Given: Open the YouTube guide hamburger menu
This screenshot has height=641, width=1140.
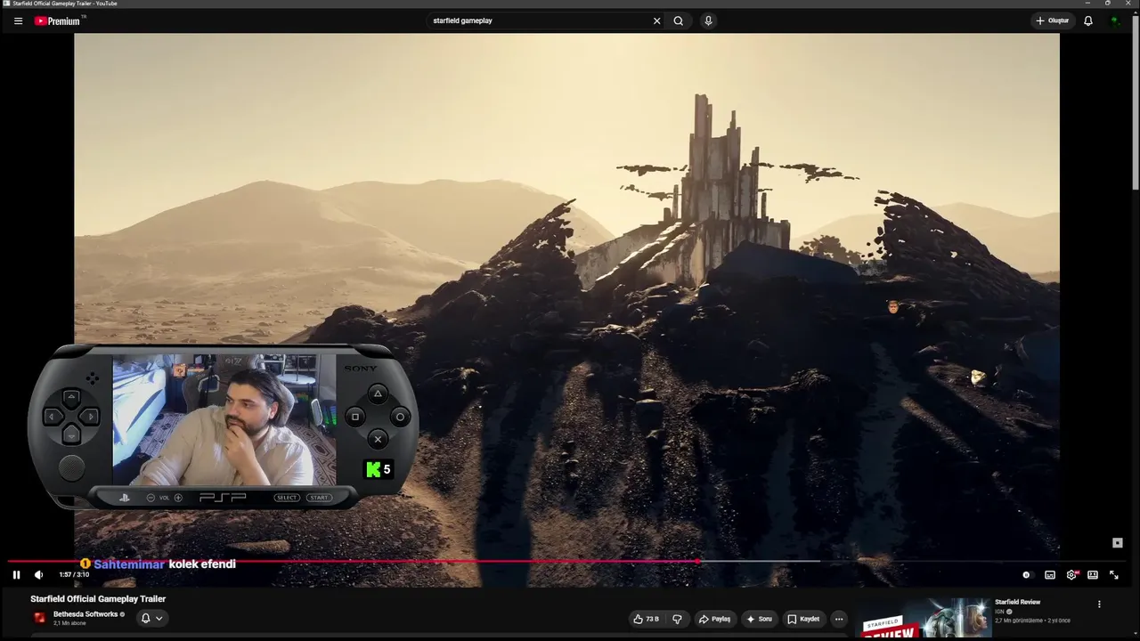Looking at the screenshot, I should tap(18, 20).
